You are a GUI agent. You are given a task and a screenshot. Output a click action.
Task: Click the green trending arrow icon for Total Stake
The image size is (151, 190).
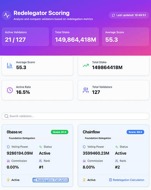point(86,65)
